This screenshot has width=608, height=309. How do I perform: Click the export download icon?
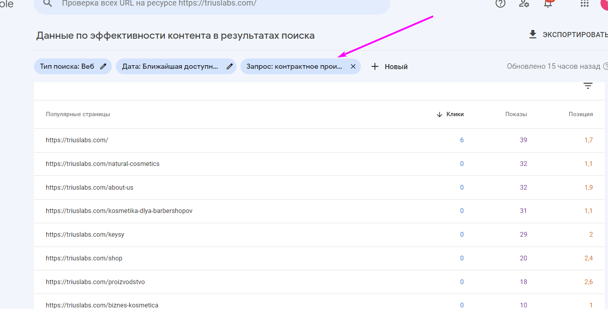click(x=533, y=34)
